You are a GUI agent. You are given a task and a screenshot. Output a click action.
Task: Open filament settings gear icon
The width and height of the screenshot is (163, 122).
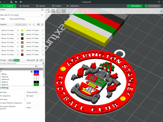click(x=42, y=24)
